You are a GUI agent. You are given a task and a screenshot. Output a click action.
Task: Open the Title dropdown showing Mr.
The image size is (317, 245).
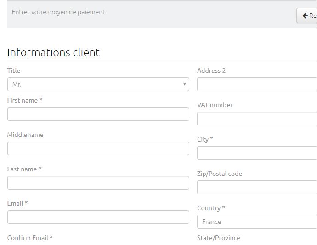pos(98,84)
